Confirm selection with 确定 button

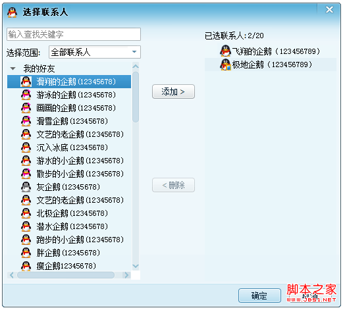click(x=259, y=296)
